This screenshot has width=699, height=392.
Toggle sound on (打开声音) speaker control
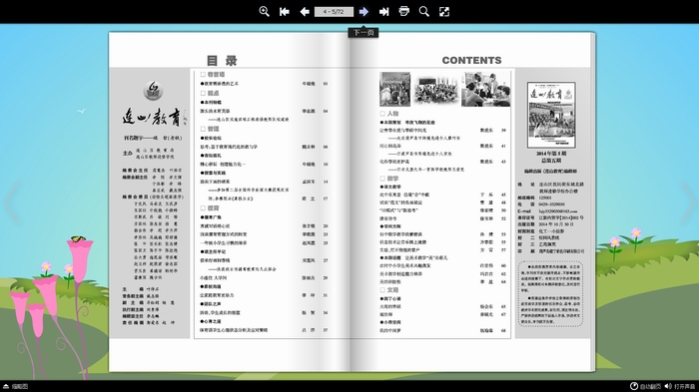pyautogui.click(x=680, y=386)
